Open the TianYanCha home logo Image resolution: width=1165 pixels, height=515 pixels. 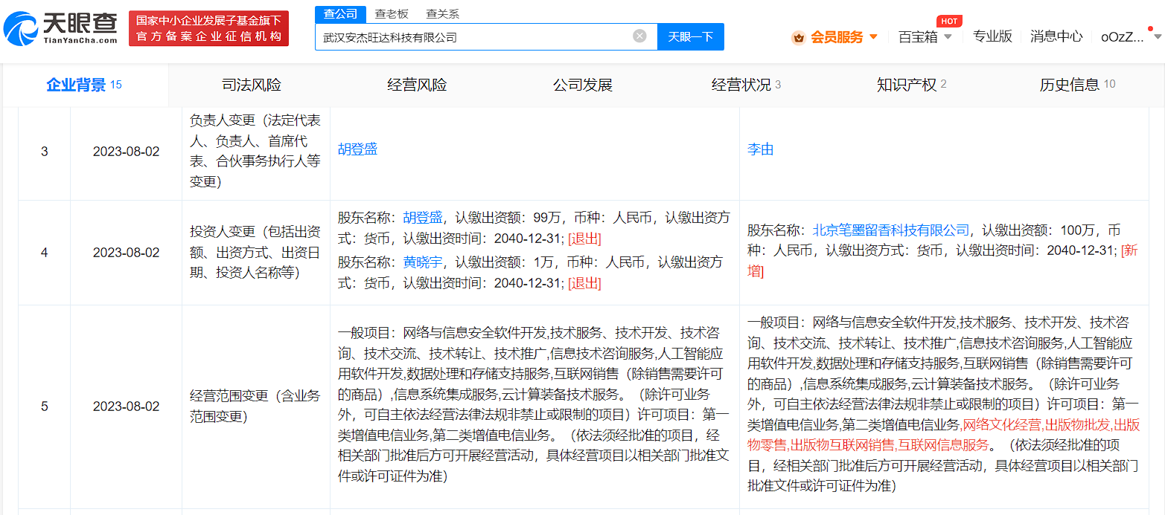60,28
